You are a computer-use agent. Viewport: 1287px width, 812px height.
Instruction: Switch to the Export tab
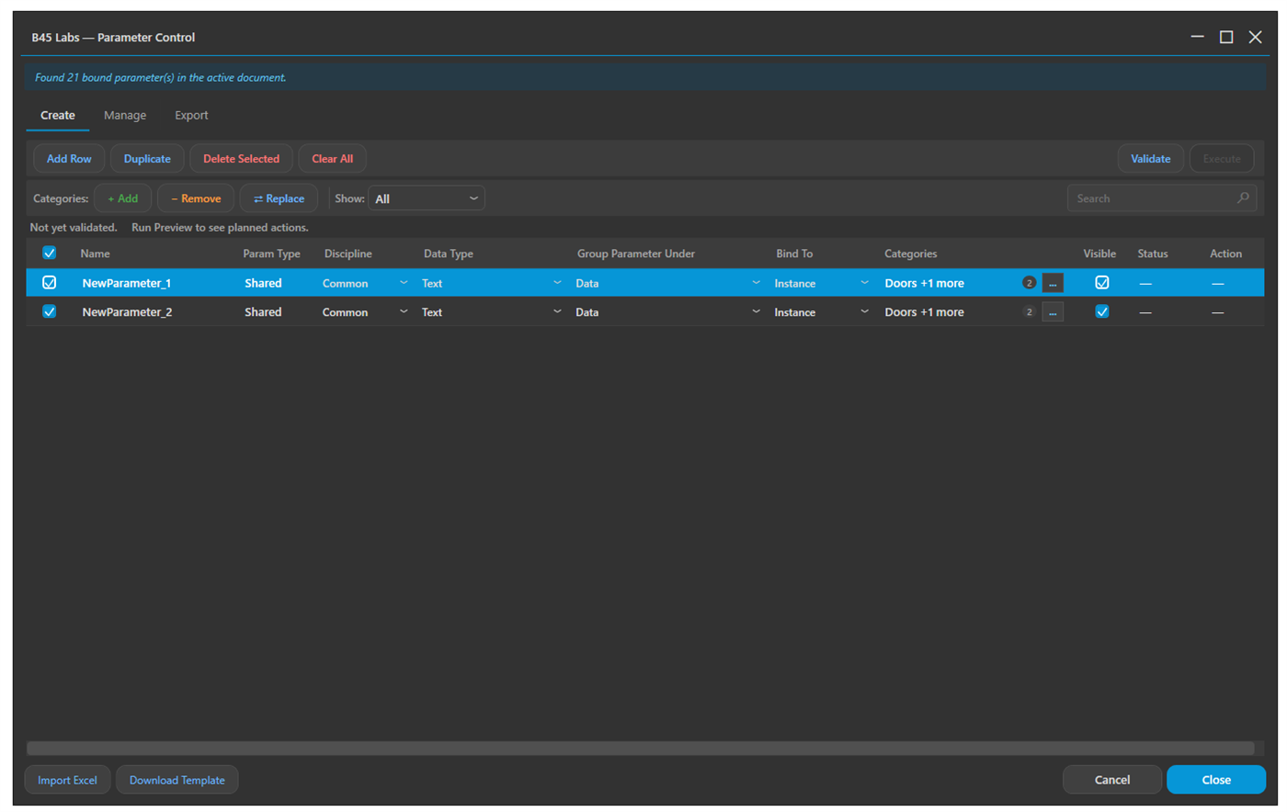click(x=191, y=115)
